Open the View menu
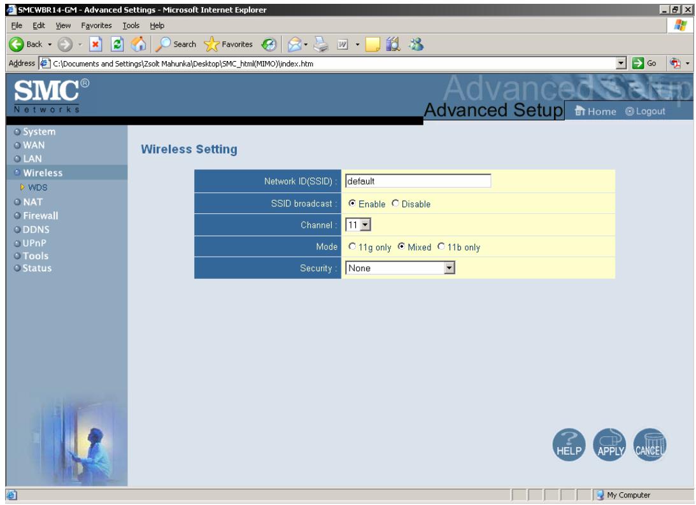This screenshot has height=505, width=696. click(63, 25)
